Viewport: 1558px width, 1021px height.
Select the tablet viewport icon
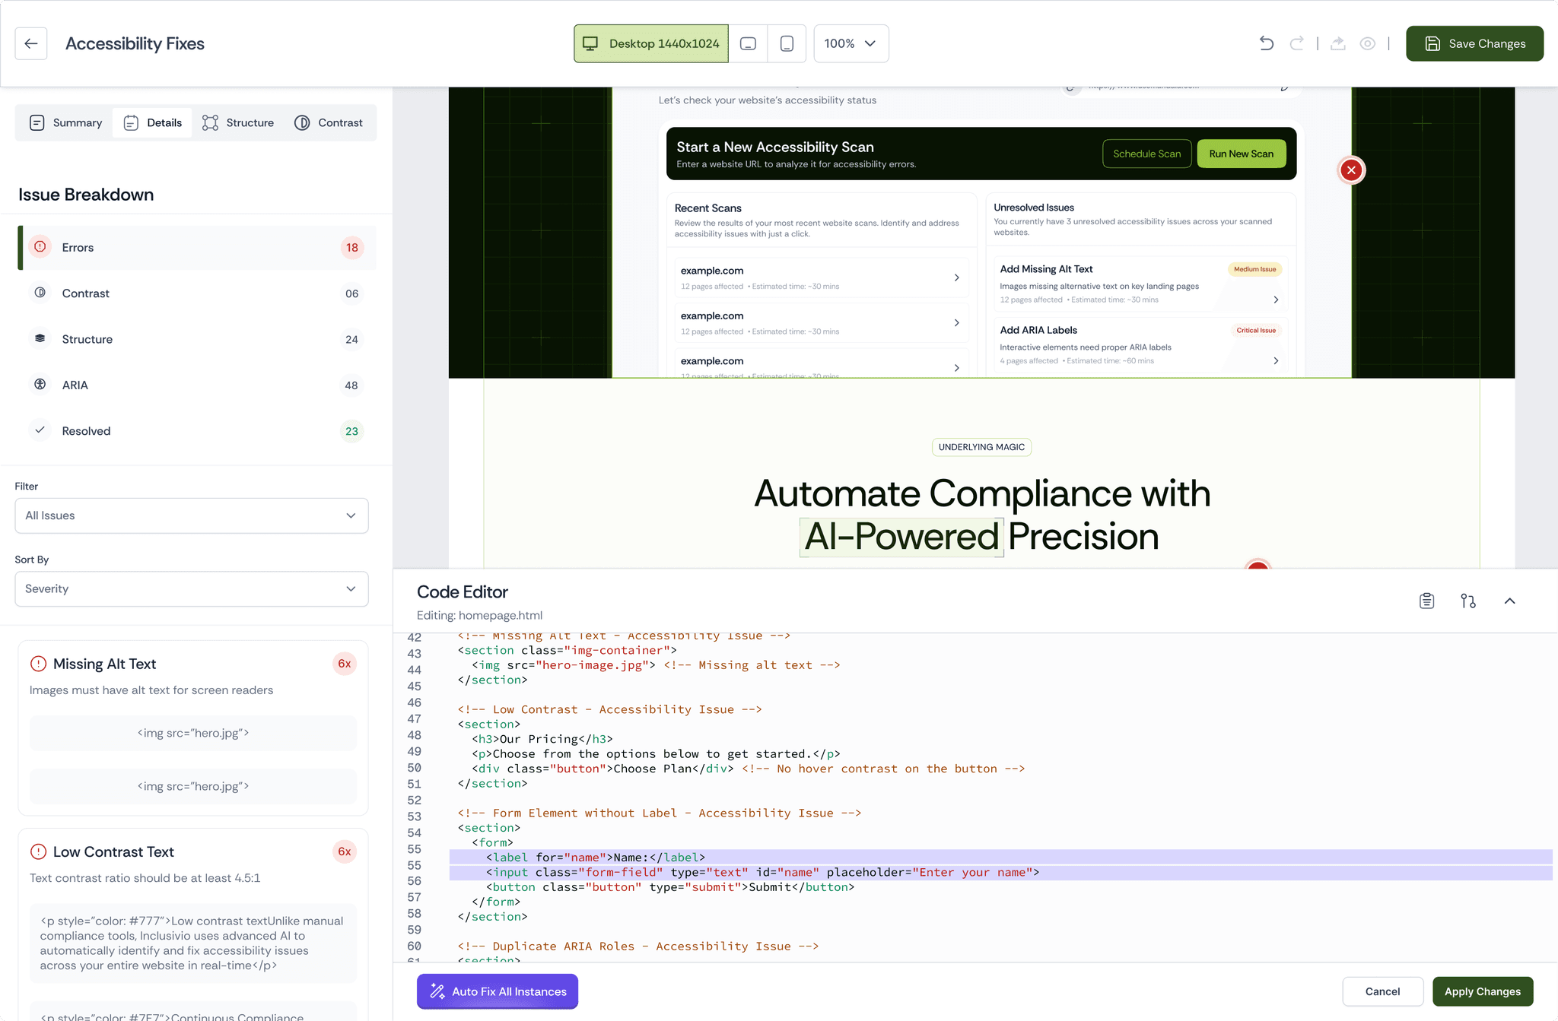748,43
